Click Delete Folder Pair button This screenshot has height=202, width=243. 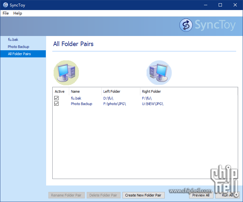(x=104, y=195)
